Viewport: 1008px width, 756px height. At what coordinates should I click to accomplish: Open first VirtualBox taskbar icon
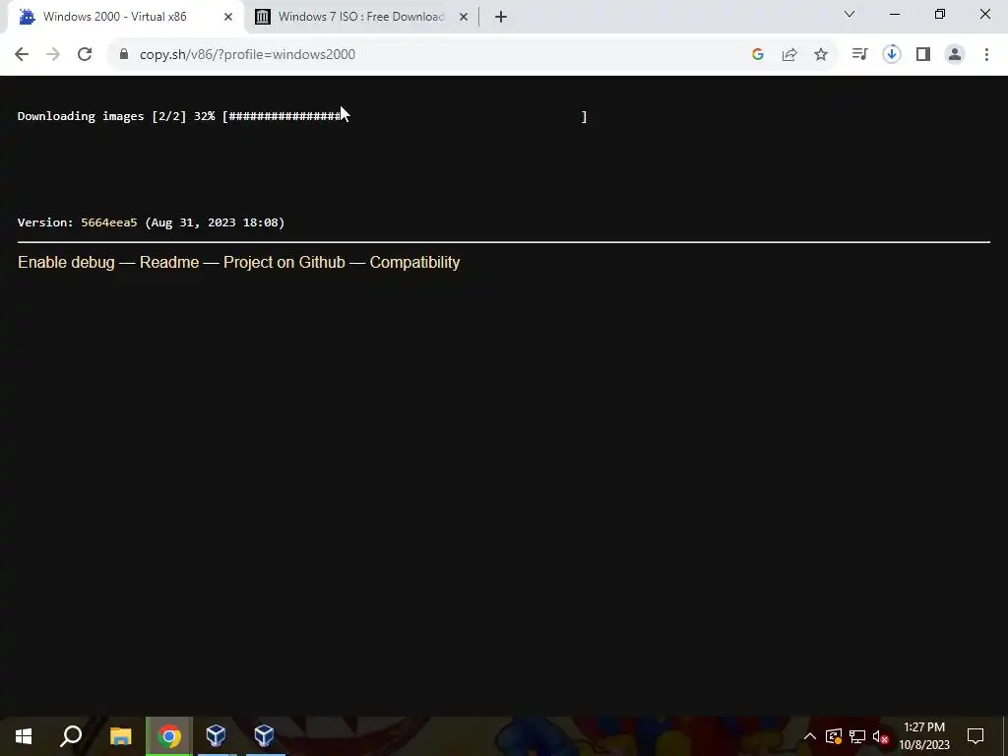click(x=216, y=736)
